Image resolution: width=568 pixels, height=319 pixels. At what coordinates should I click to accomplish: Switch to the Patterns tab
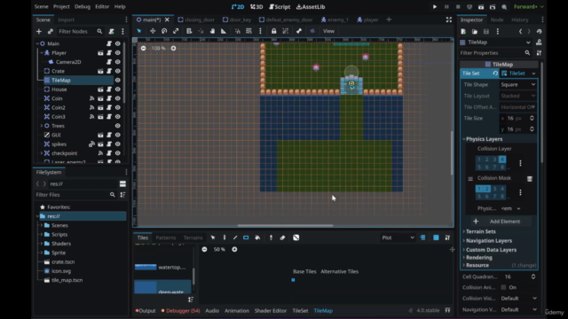click(x=166, y=237)
